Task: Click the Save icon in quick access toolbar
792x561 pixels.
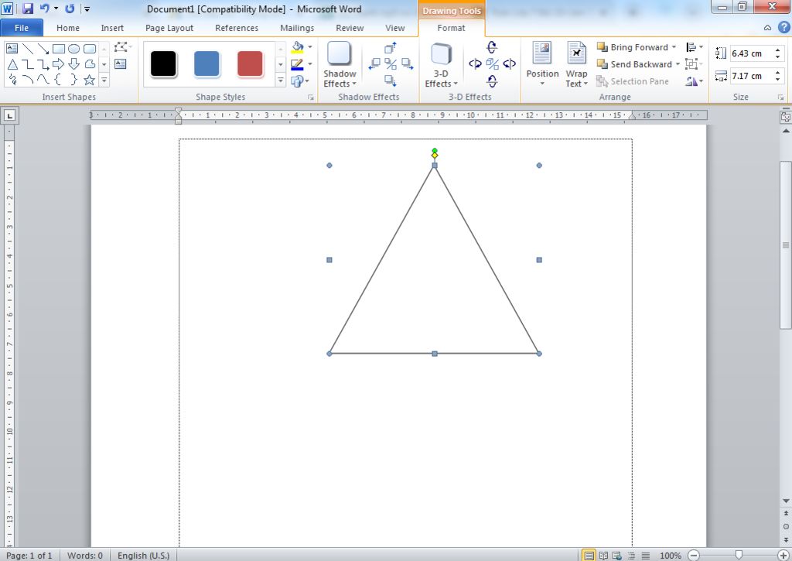Action: click(28, 9)
